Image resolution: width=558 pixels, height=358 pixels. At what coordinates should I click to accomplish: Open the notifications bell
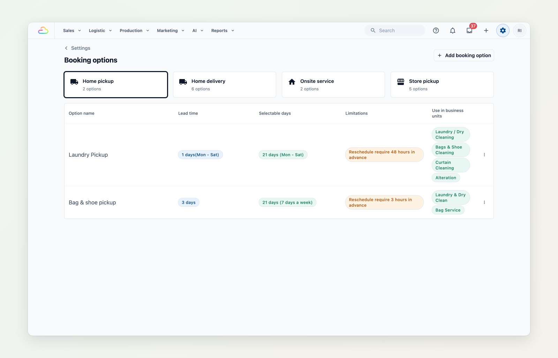(453, 31)
